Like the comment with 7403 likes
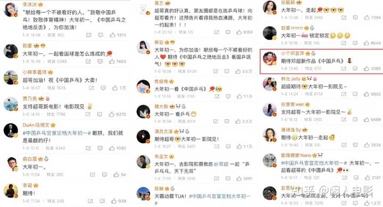Viewport: 383px width, 207px height. [x=112, y=61]
